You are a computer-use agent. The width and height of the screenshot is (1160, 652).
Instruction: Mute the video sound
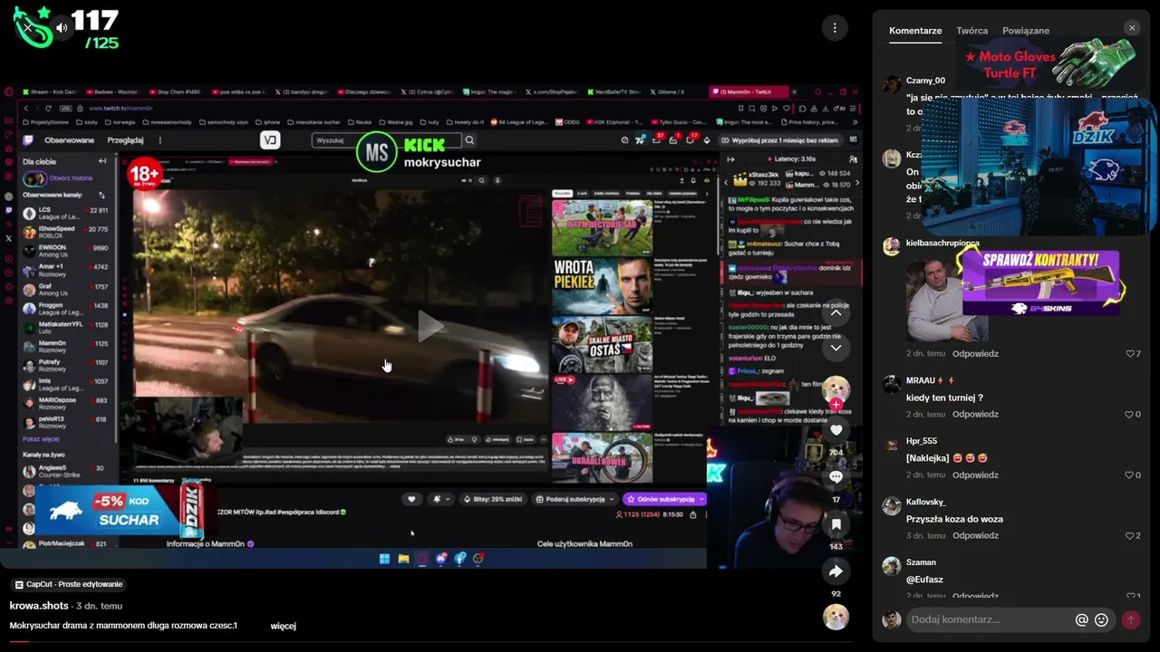click(x=62, y=28)
